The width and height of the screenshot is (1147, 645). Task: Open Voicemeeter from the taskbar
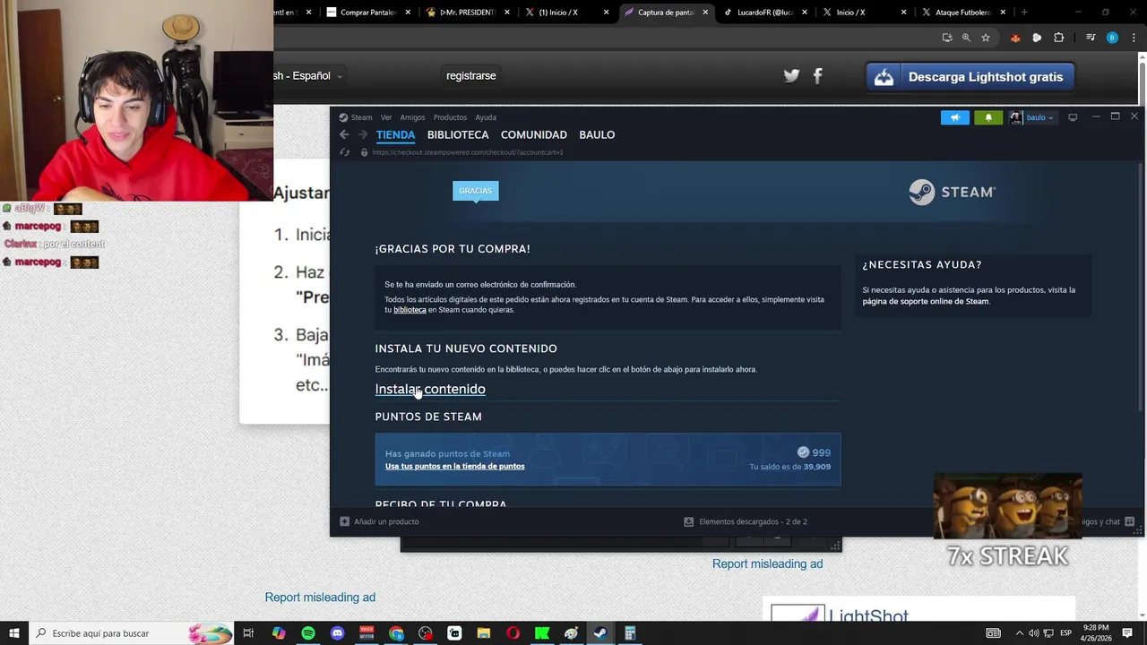366,633
